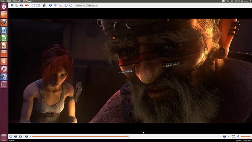Click the rewind button
The image size is (252, 142).
click(26, 137)
